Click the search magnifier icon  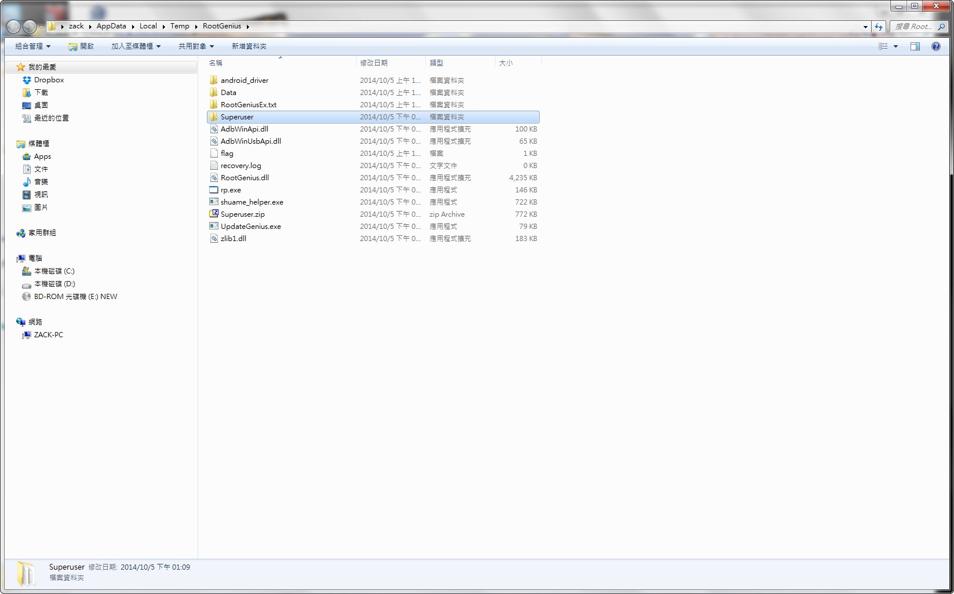(x=942, y=27)
